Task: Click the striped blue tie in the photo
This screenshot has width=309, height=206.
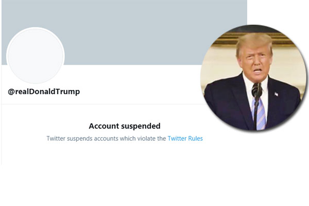Action: (x=261, y=114)
